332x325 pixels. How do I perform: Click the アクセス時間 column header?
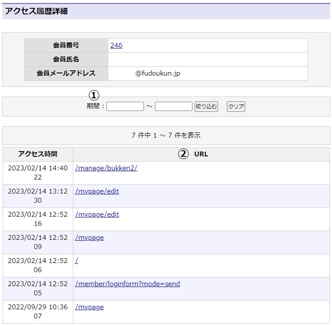click(x=38, y=154)
